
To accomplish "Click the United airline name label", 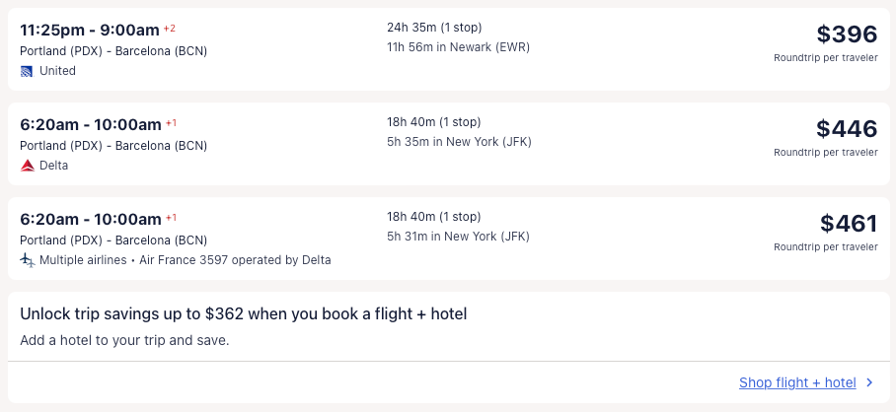I will click(x=57, y=71).
